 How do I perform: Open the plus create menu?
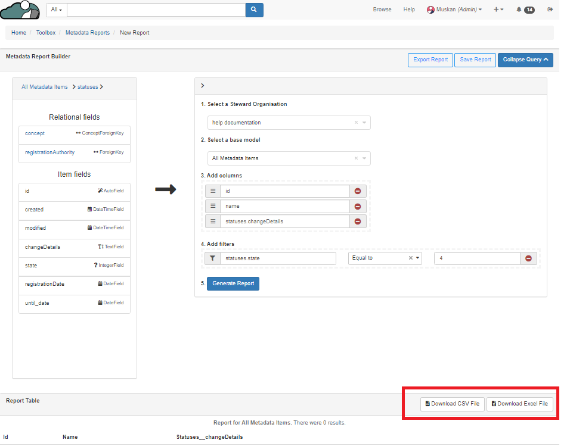pos(498,10)
